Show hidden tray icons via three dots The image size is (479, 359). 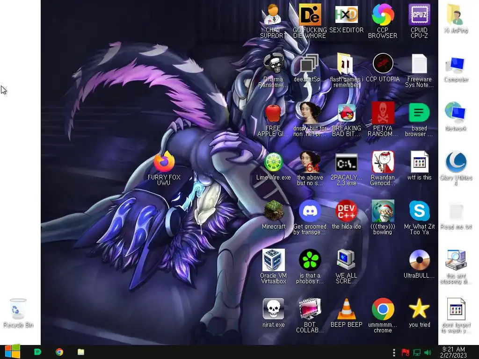pos(394,352)
